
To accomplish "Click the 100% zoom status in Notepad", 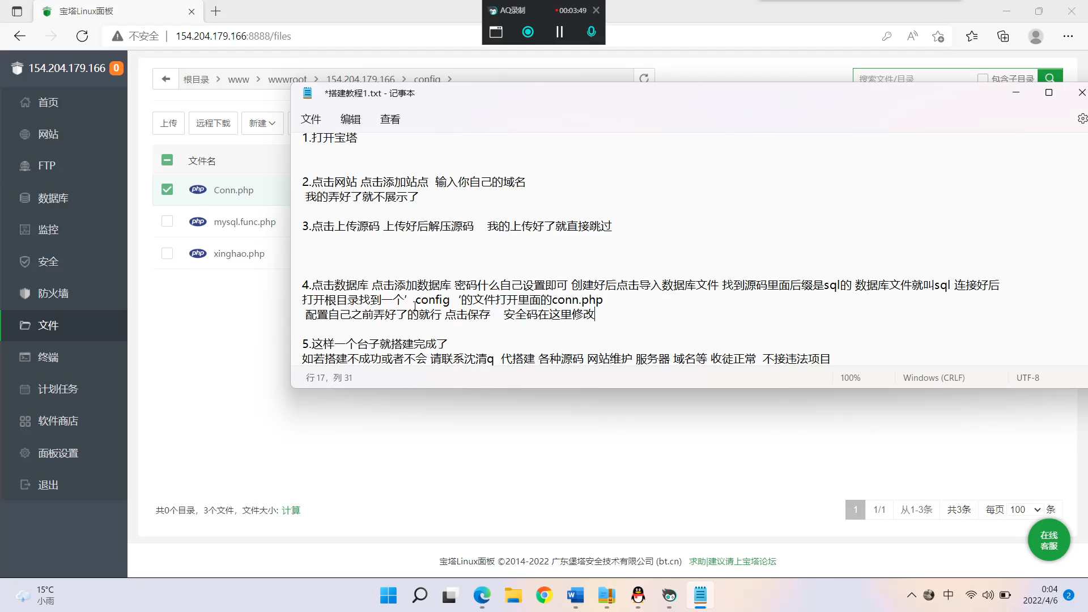I will (850, 377).
